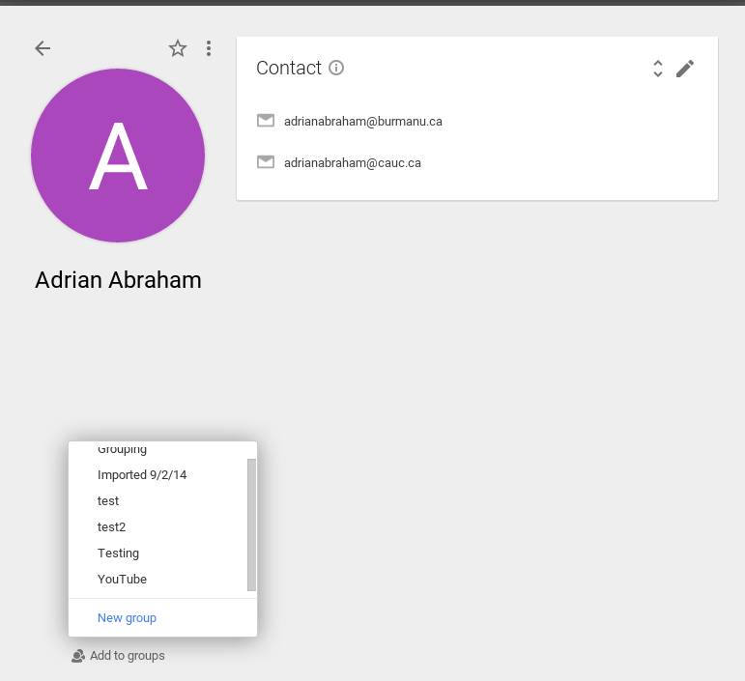Open email adrianabraham@cauc.ca
This screenshot has height=681, width=745.
[x=353, y=163]
